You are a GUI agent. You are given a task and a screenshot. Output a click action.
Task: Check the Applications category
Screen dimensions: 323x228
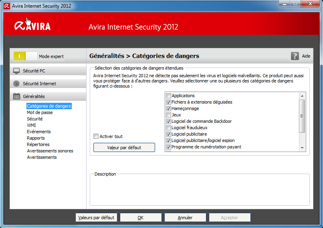(168, 96)
